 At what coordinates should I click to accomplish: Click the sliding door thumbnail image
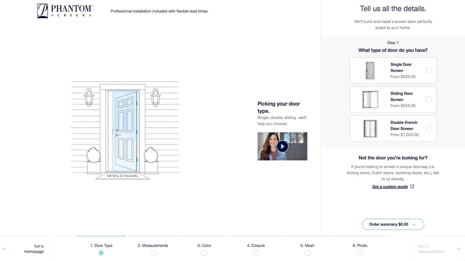[x=370, y=99]
